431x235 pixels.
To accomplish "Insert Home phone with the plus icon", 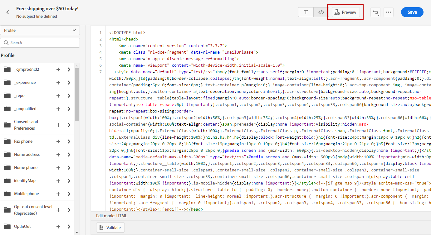I will [58, 168].
